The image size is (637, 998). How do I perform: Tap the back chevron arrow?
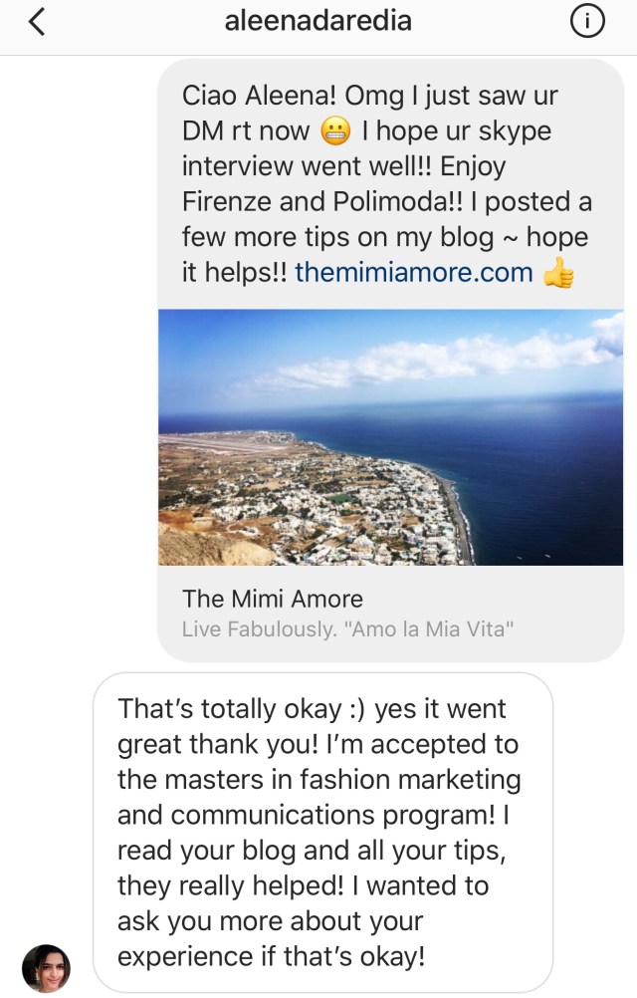pos(37,22)
